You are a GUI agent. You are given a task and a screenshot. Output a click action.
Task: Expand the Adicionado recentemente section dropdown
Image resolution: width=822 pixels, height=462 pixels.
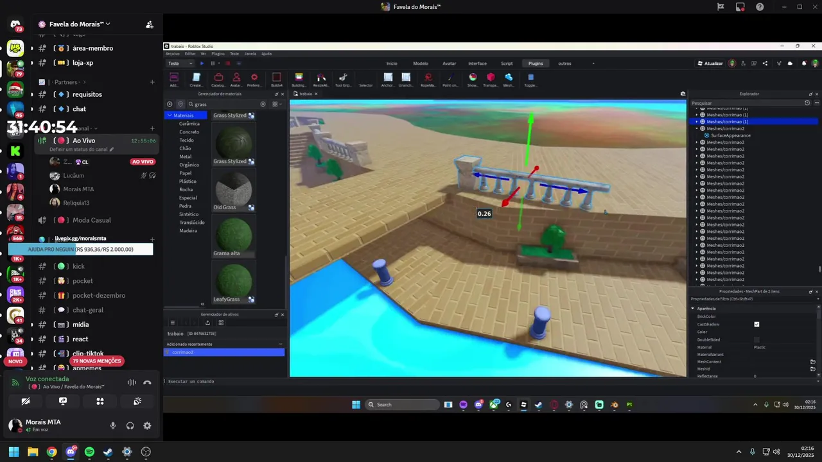click(280, 344)
